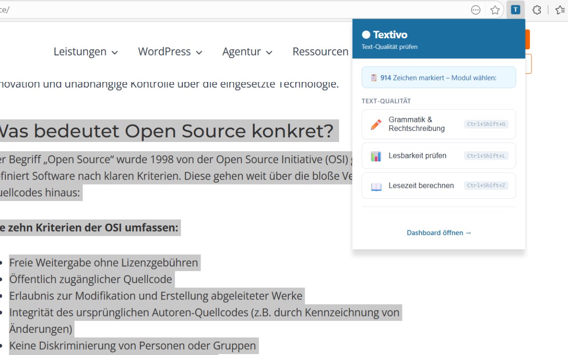Expand the Leistungen dropdown chevron
Screen dimensions: 568x355
click(114, 52)
